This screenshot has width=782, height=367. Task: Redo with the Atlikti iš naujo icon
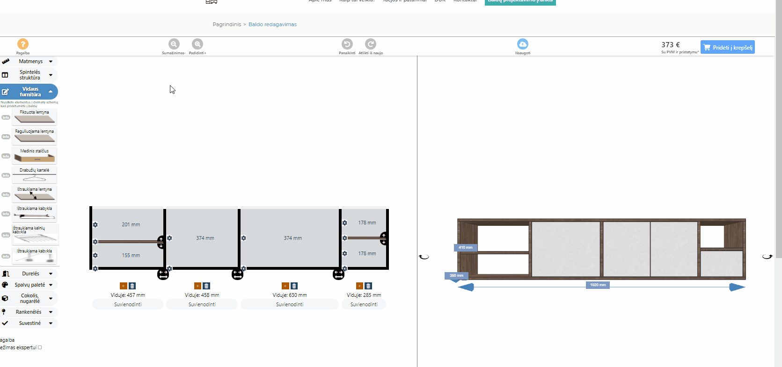pyautogui.click(x=371, y=44)
